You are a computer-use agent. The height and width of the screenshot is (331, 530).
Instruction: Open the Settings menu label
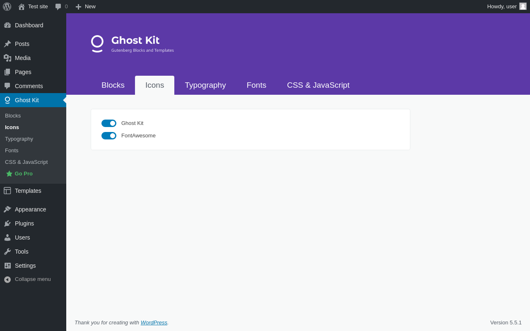click(x=25, y=266)
